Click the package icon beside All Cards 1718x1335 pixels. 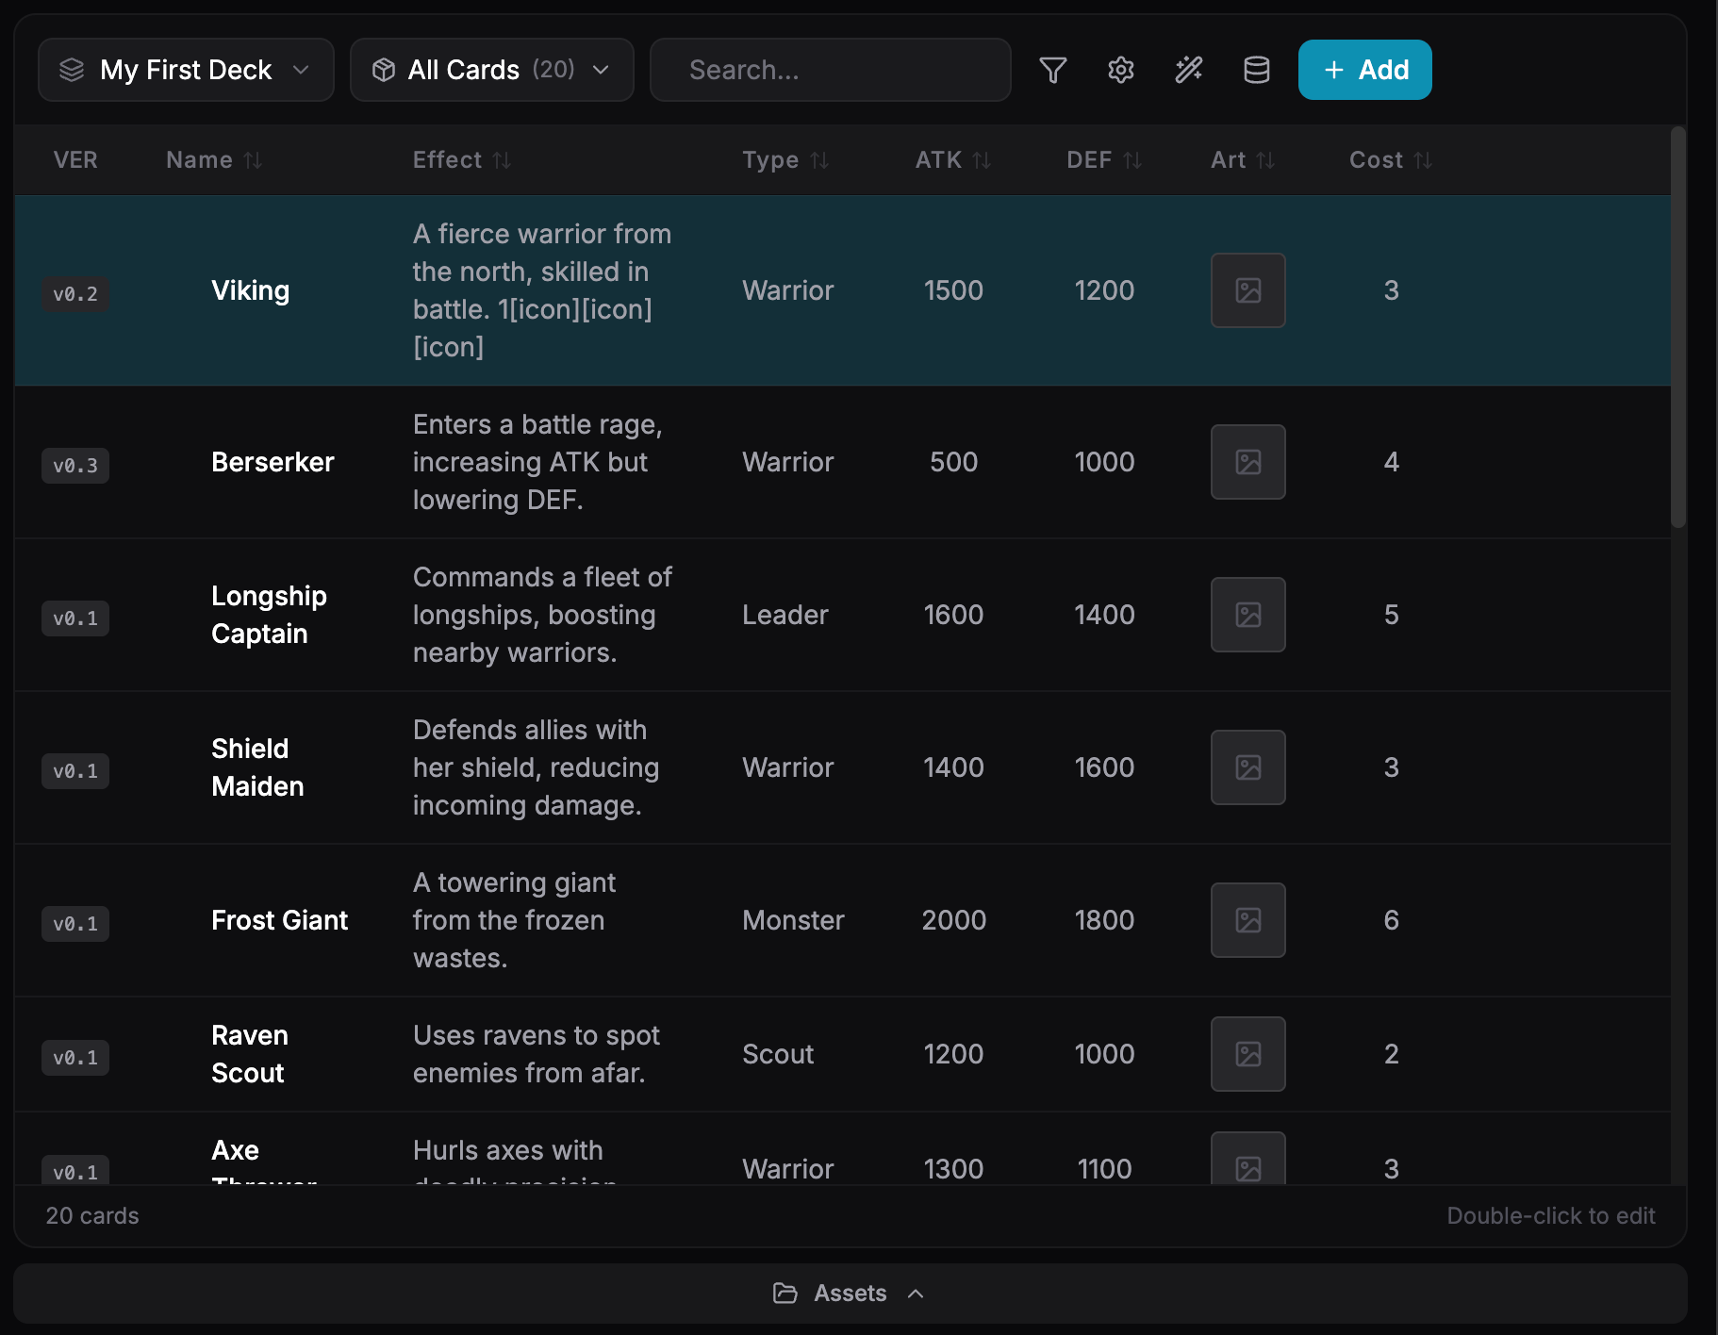[384, 69]
